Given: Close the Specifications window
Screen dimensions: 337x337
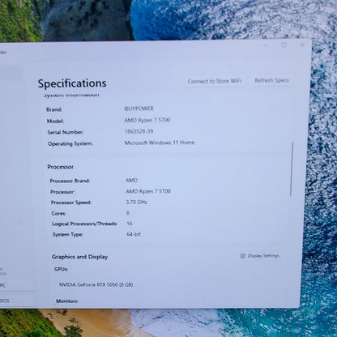Looking at the screenshot, I should coord(302,45).
